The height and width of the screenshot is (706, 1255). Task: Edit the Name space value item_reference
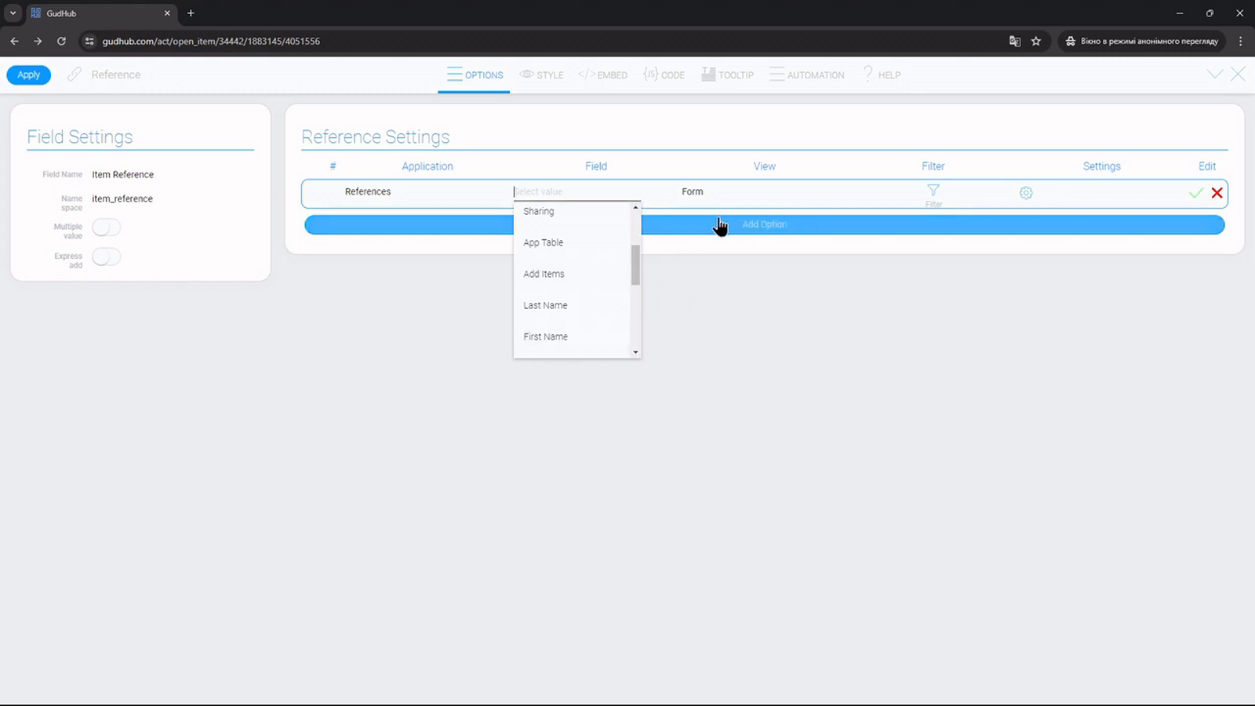122,198
